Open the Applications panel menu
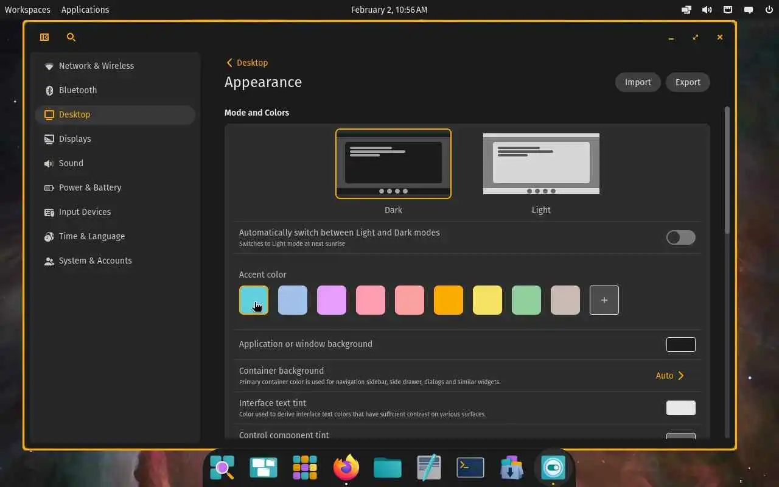This screenshot has height=487, width=779. (x=85, y=10)
